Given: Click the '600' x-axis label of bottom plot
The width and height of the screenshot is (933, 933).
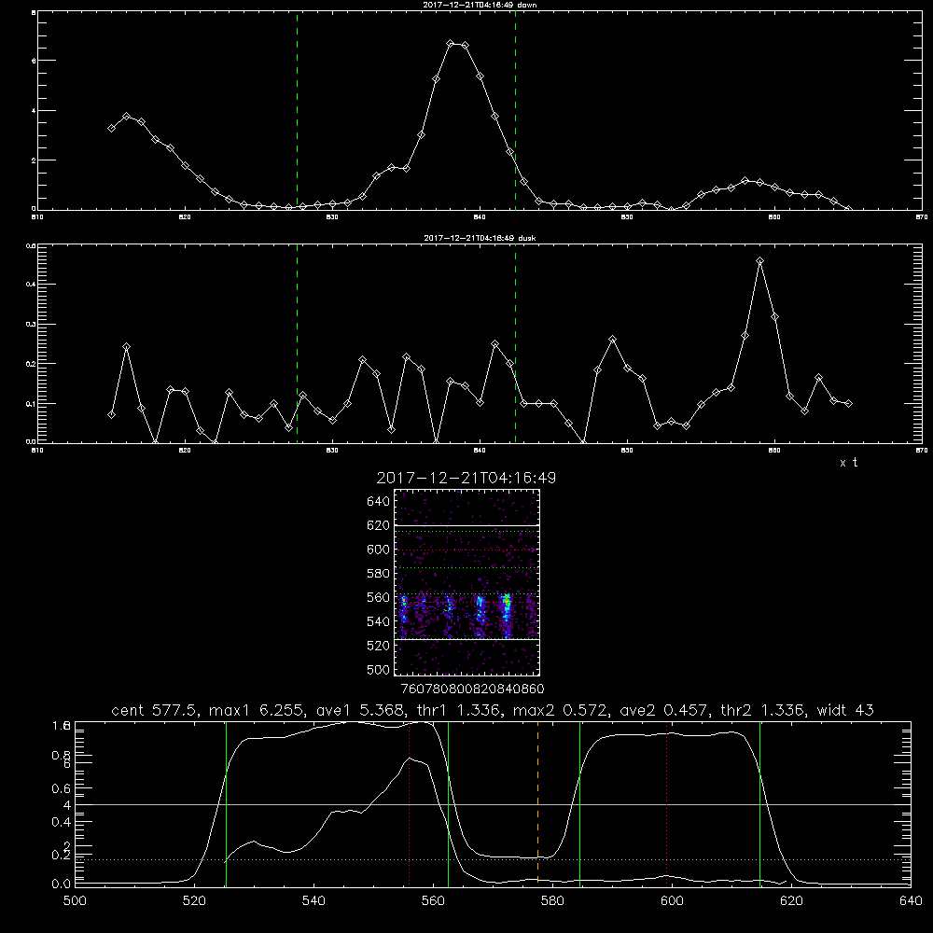Looking at the screenshot, I should pyautogui.click(x=672, y=901).
